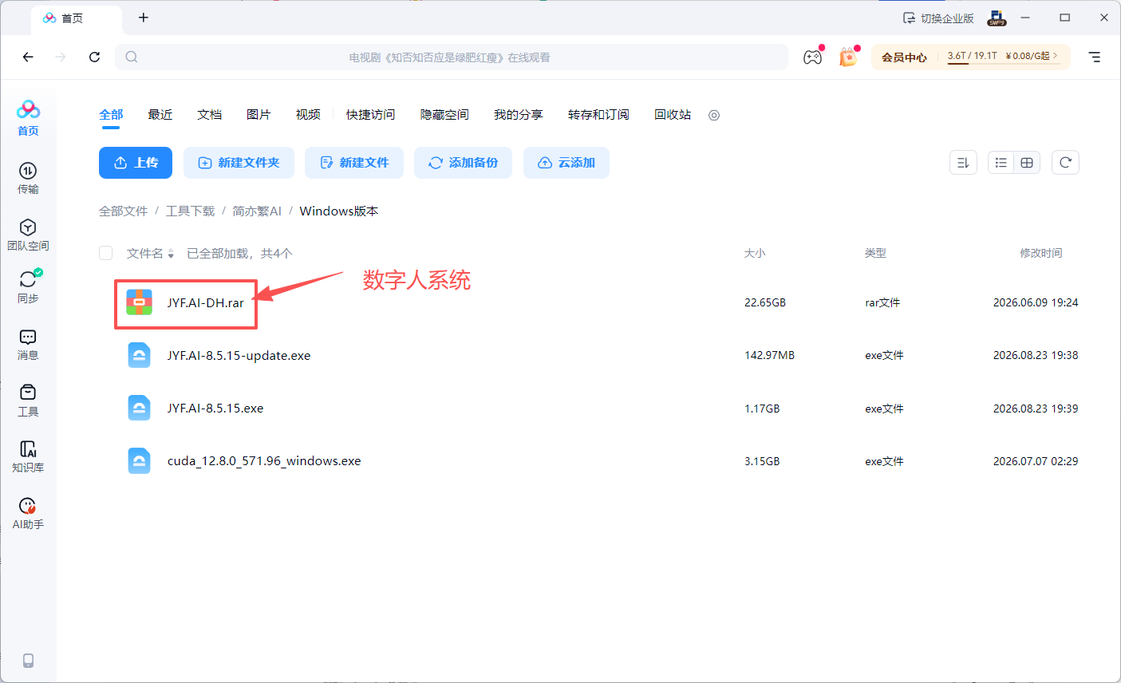Click the JYF.AI-DH.rar archive icon

(140, 302)
